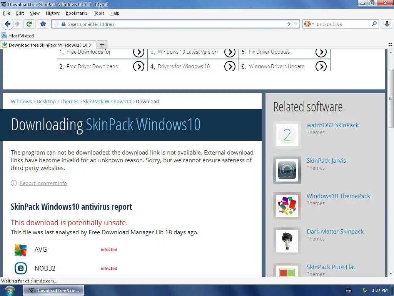Click the address bar input field
The image size is (394, 296).
(176, 24)
